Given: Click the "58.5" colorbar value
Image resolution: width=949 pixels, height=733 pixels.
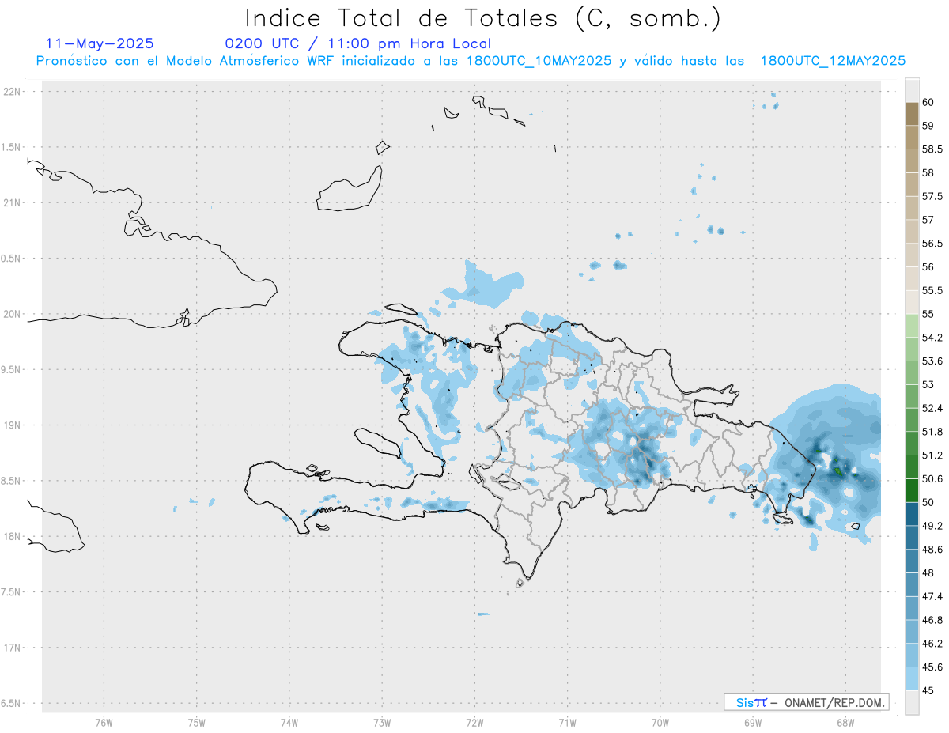Looking at the screenshot, I should [932, 149].
